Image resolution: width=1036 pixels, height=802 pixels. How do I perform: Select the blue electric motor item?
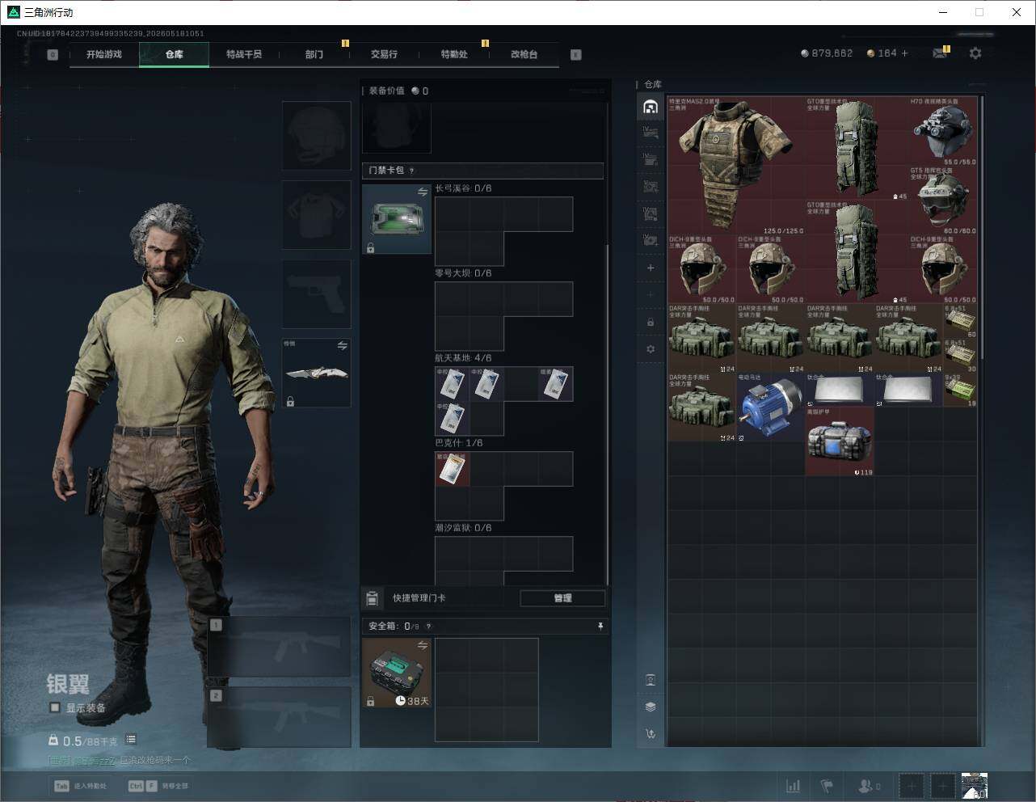tap(771, 407)
